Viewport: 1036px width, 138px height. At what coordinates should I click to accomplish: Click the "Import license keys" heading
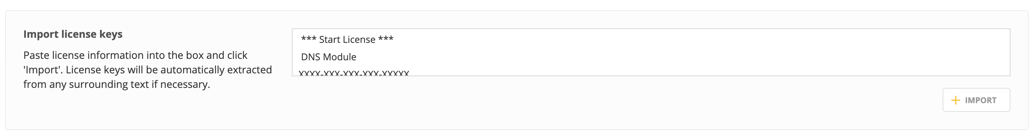tap(73, 34)
